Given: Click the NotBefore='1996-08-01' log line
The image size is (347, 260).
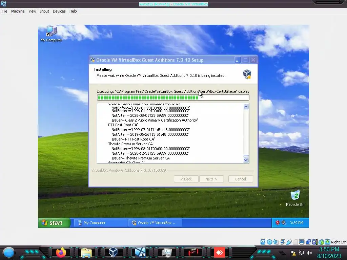Looking at the screenshot, I should point(150,149).
